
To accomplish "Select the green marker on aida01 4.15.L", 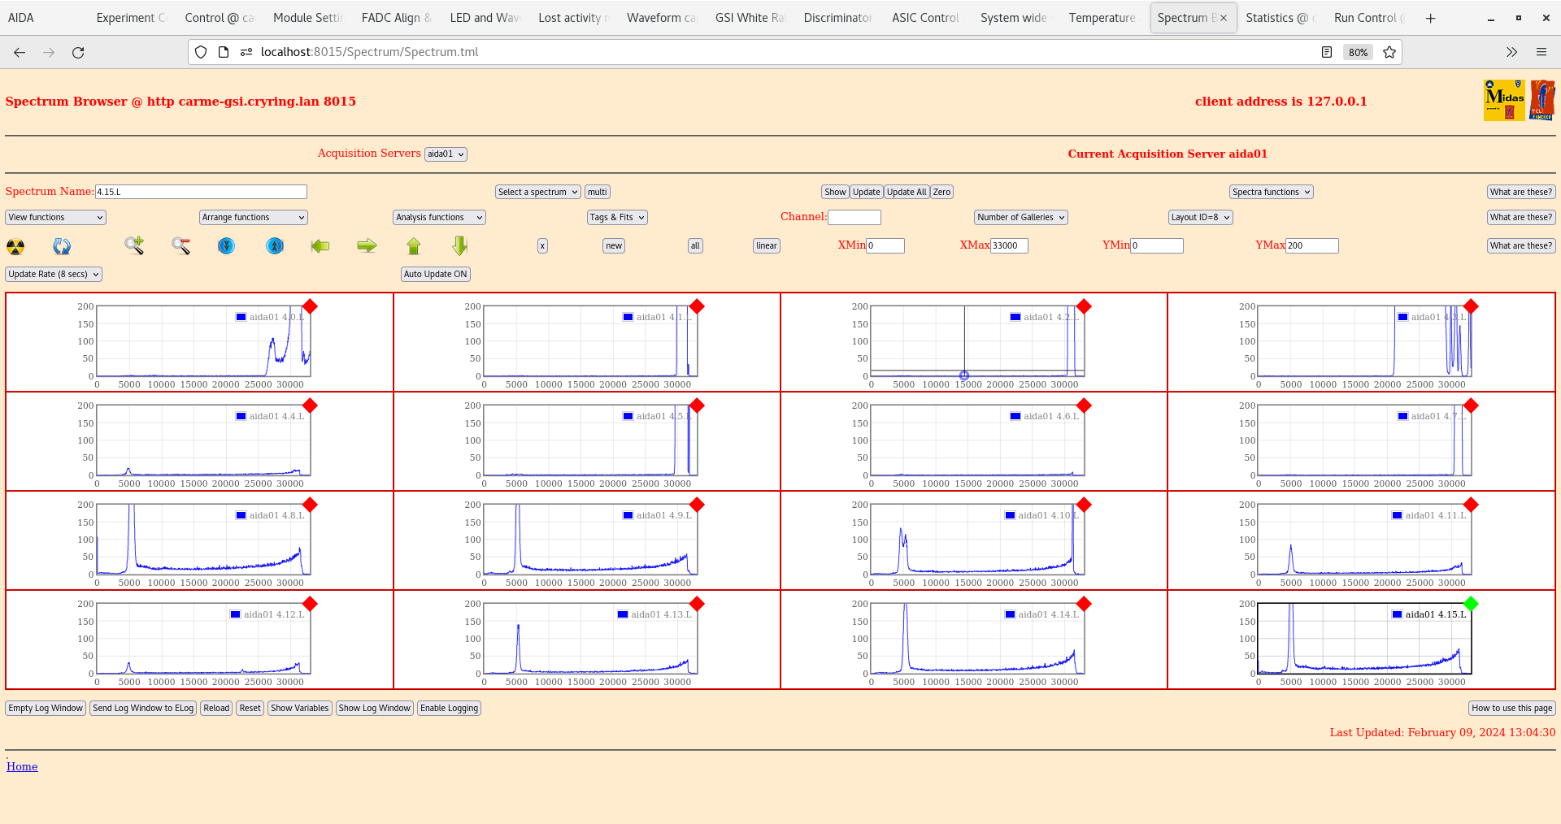I will [1471, 604].
